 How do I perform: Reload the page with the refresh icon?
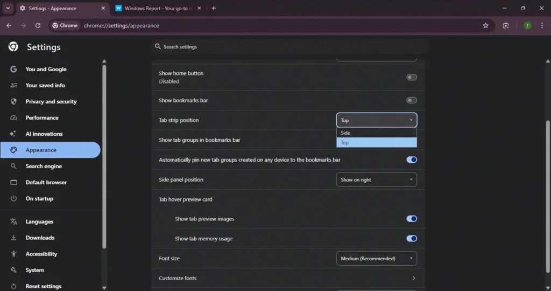[38, 25]
